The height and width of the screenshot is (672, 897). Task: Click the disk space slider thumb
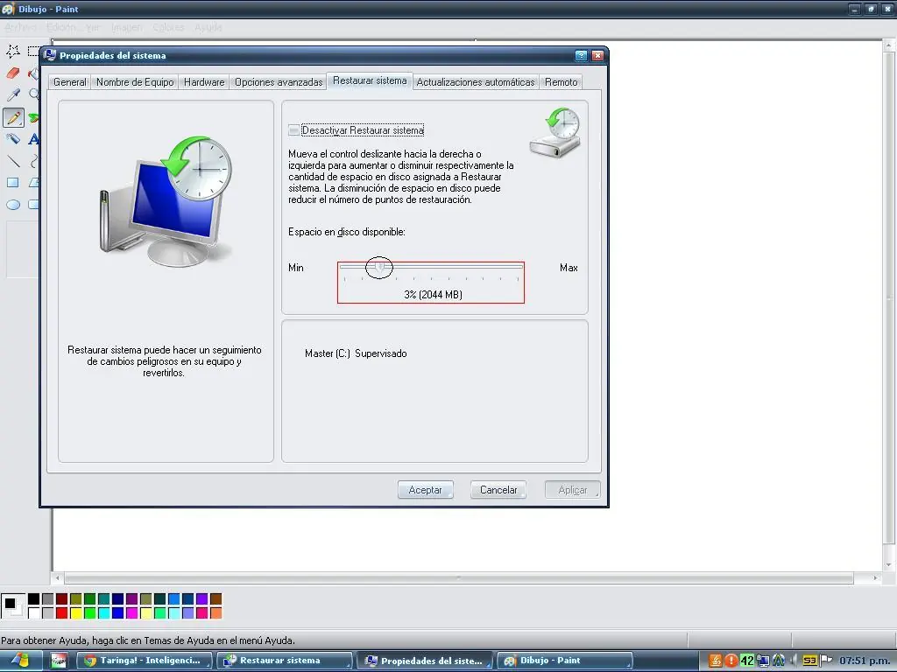tap(379, 267)
